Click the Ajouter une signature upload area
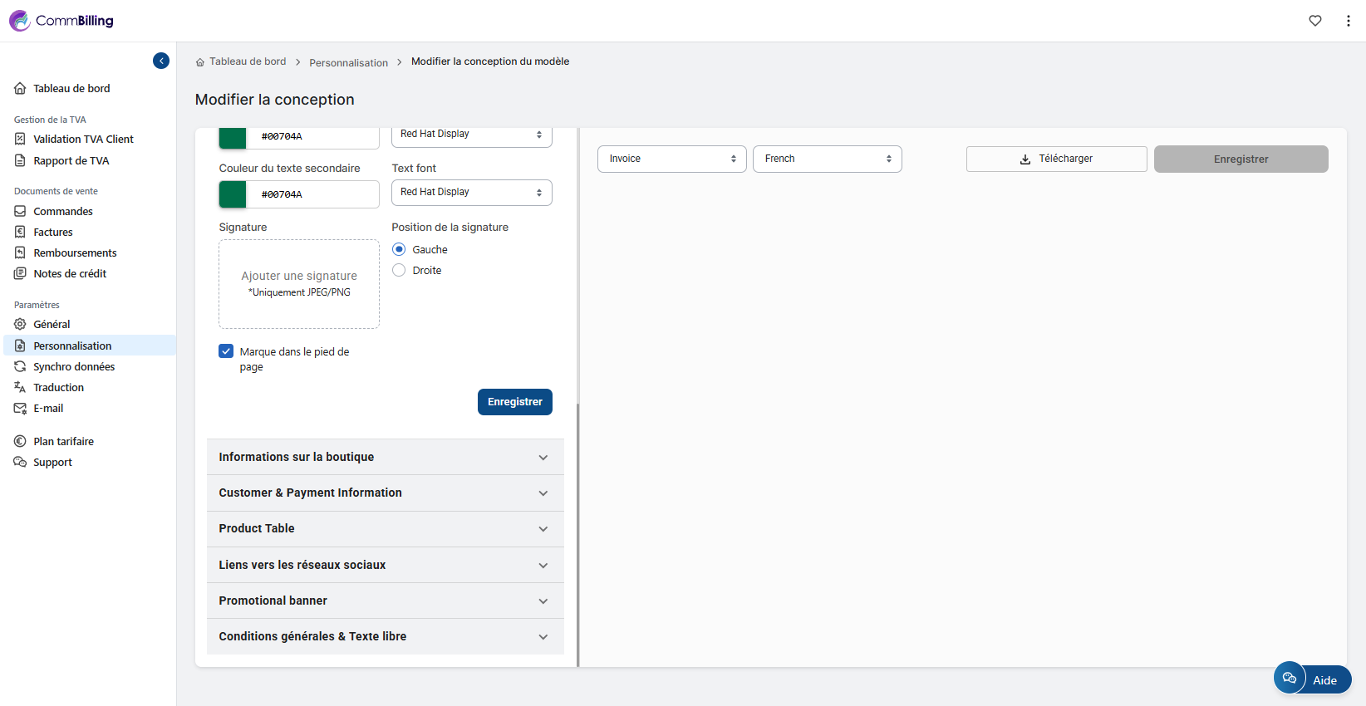The image size is (1366, 706). (299, 284)
